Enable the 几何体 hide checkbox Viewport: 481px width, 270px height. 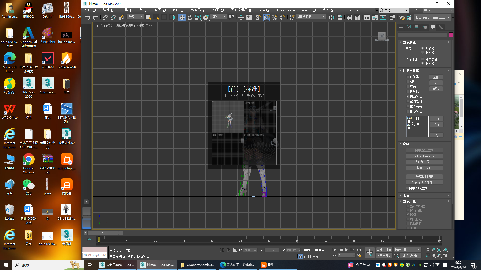tap(408, 77)
